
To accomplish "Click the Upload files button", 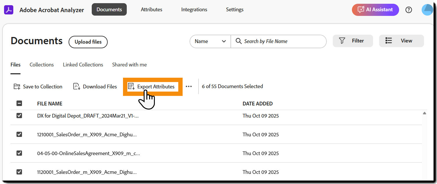I will click(88, 42).
